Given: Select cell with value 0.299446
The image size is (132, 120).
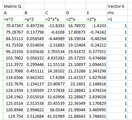Looking at the screenshot, I should coord(34,64).
